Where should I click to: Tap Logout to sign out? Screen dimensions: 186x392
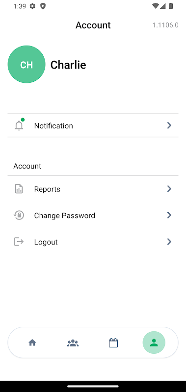(x=93, y=242)
